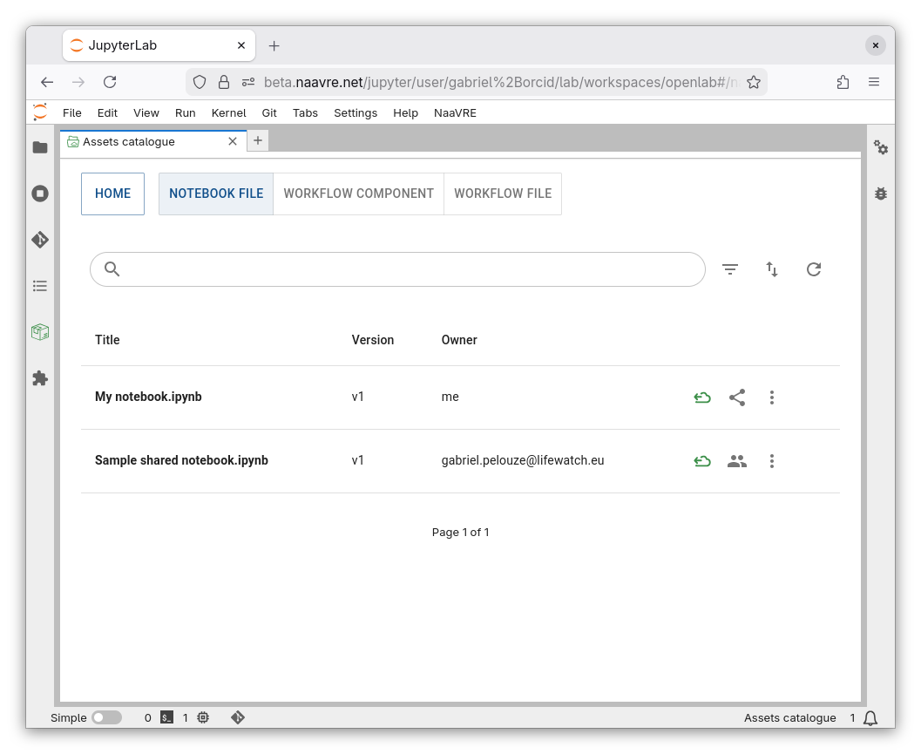Toggle the Simple interface mode switch

click(106, 717)
